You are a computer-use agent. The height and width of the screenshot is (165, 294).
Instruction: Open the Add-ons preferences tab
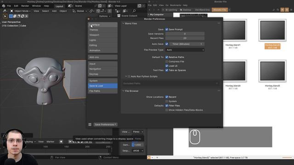(103, 57)
